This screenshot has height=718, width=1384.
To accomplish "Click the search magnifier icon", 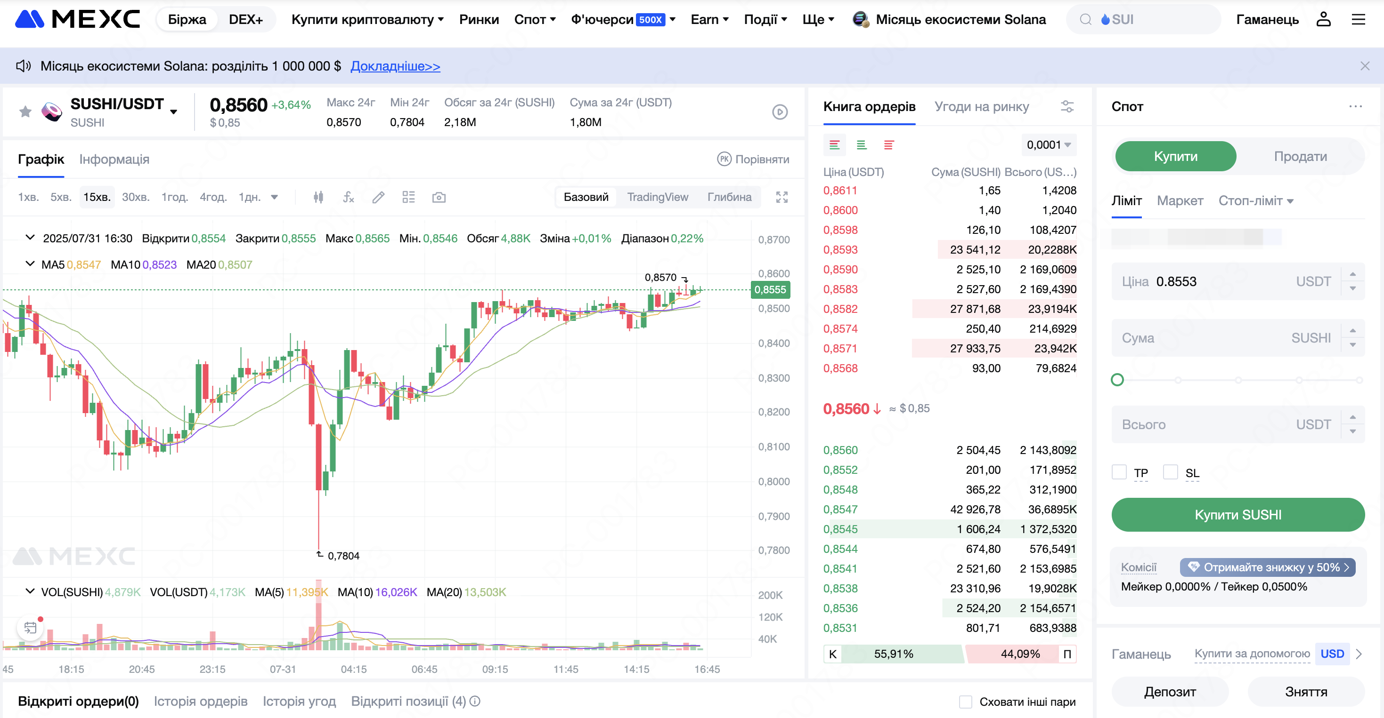I will tap(1085, 19).
